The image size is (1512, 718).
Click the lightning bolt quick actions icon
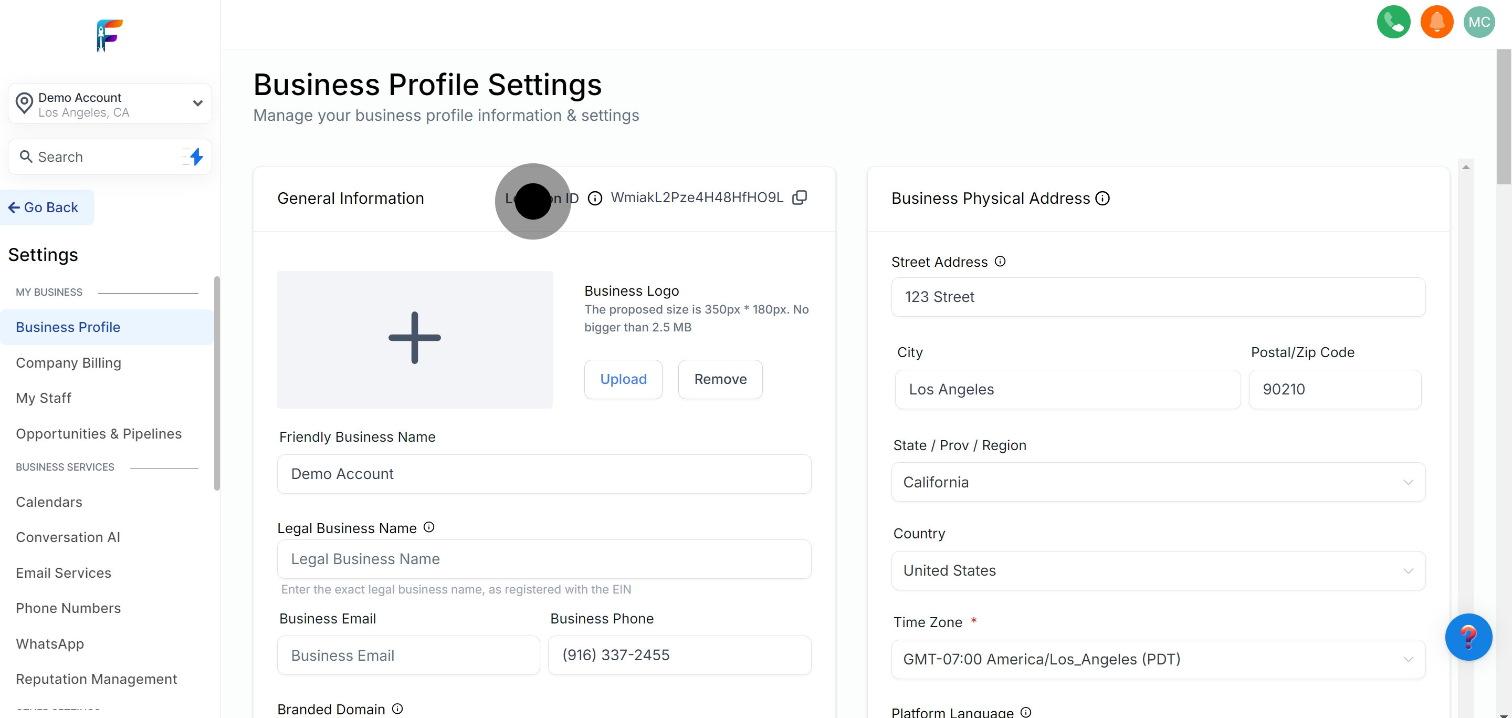pos(195,157)
